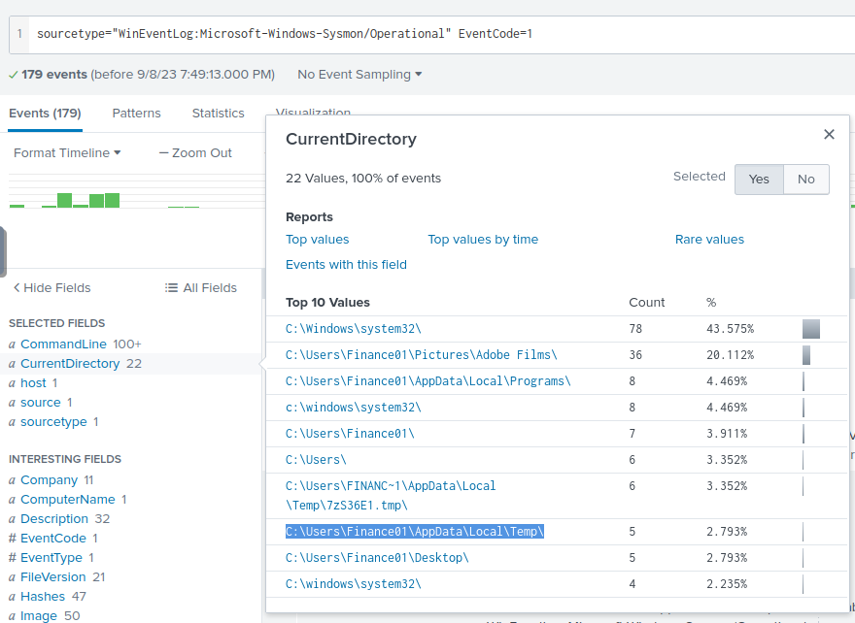Image resolution: width=855 pixels, height=623 pixels.
Task: Set Selected to Yes
Action: (x=759, y=180)
